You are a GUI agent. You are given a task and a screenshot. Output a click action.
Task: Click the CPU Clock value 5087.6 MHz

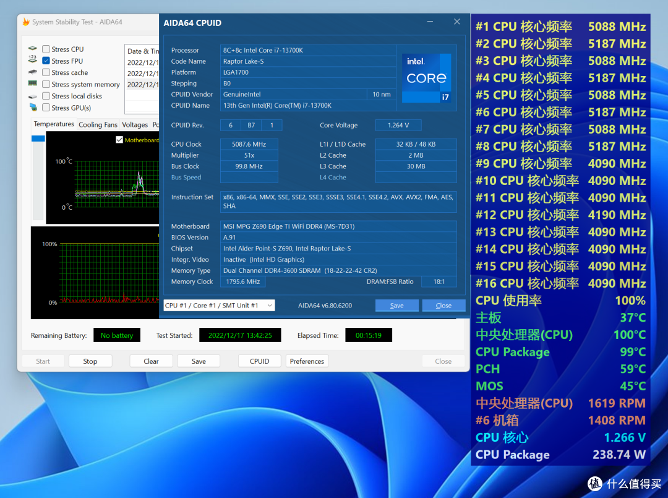pos(249,144)
